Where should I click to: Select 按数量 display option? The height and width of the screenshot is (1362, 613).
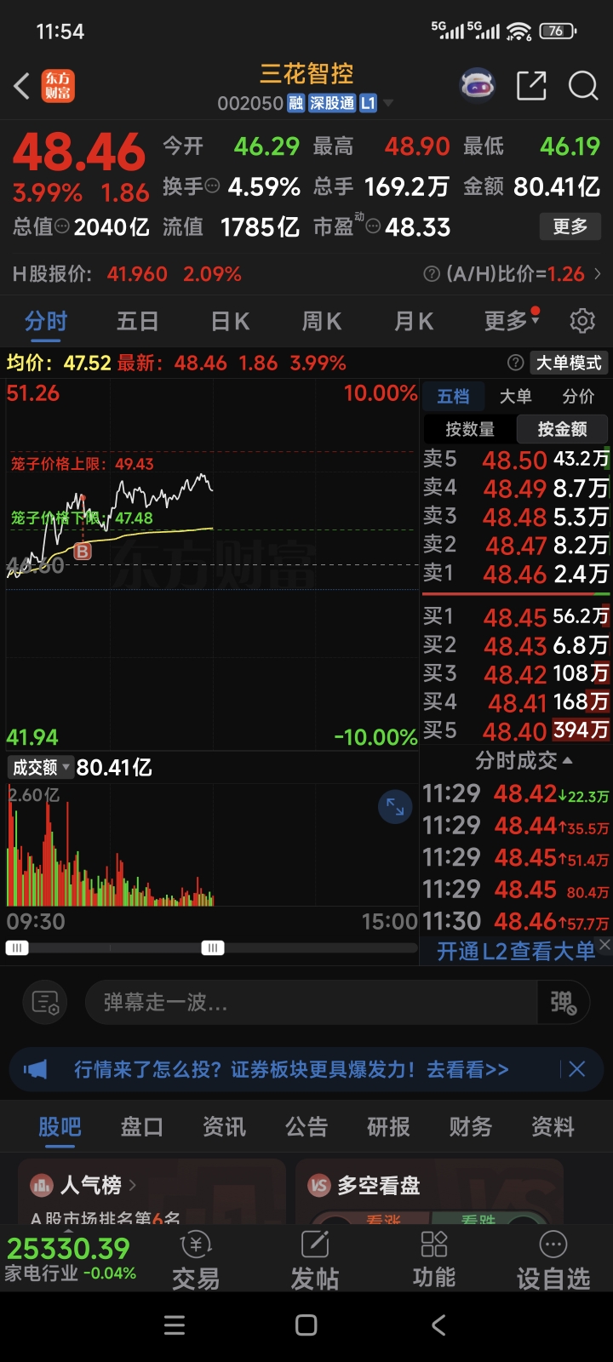pyautogui.click(x=470, y=429)
